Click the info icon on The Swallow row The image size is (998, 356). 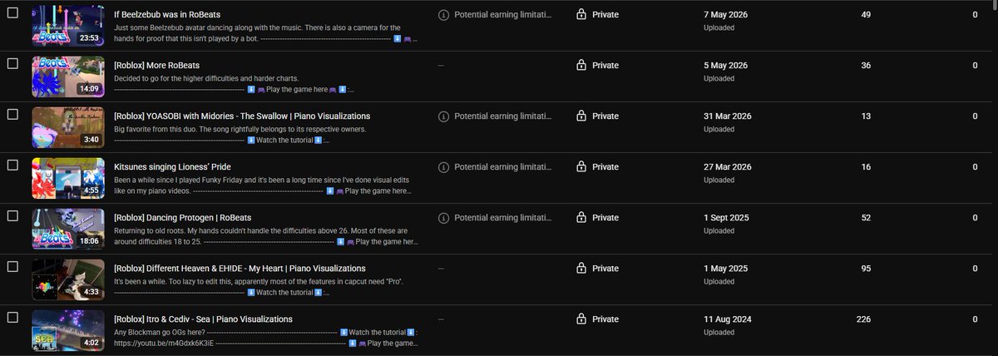click(x=443, y=116)
